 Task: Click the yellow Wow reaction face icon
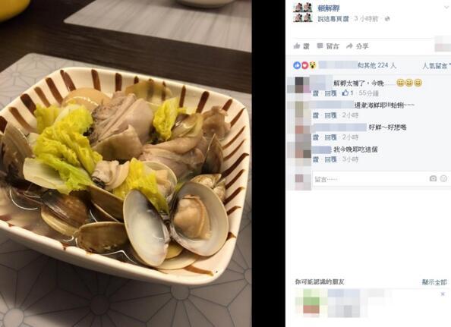[313, 65]
